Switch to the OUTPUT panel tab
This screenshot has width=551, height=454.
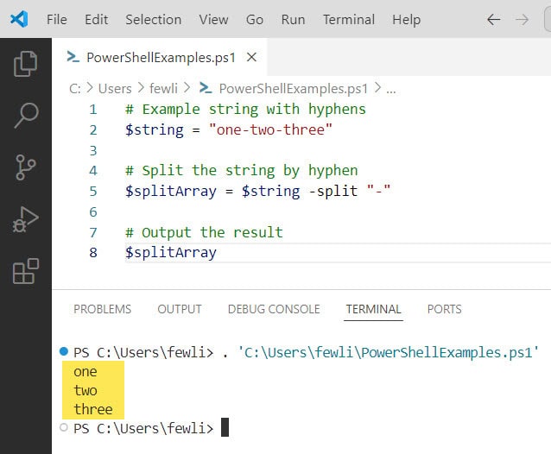tap(180, 309)
